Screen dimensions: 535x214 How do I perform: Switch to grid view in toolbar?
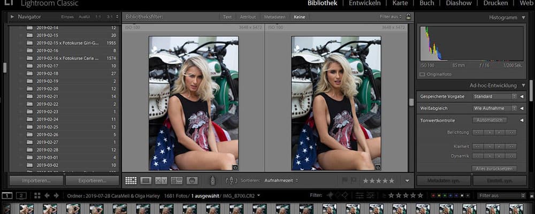click(x=131, y=181)
